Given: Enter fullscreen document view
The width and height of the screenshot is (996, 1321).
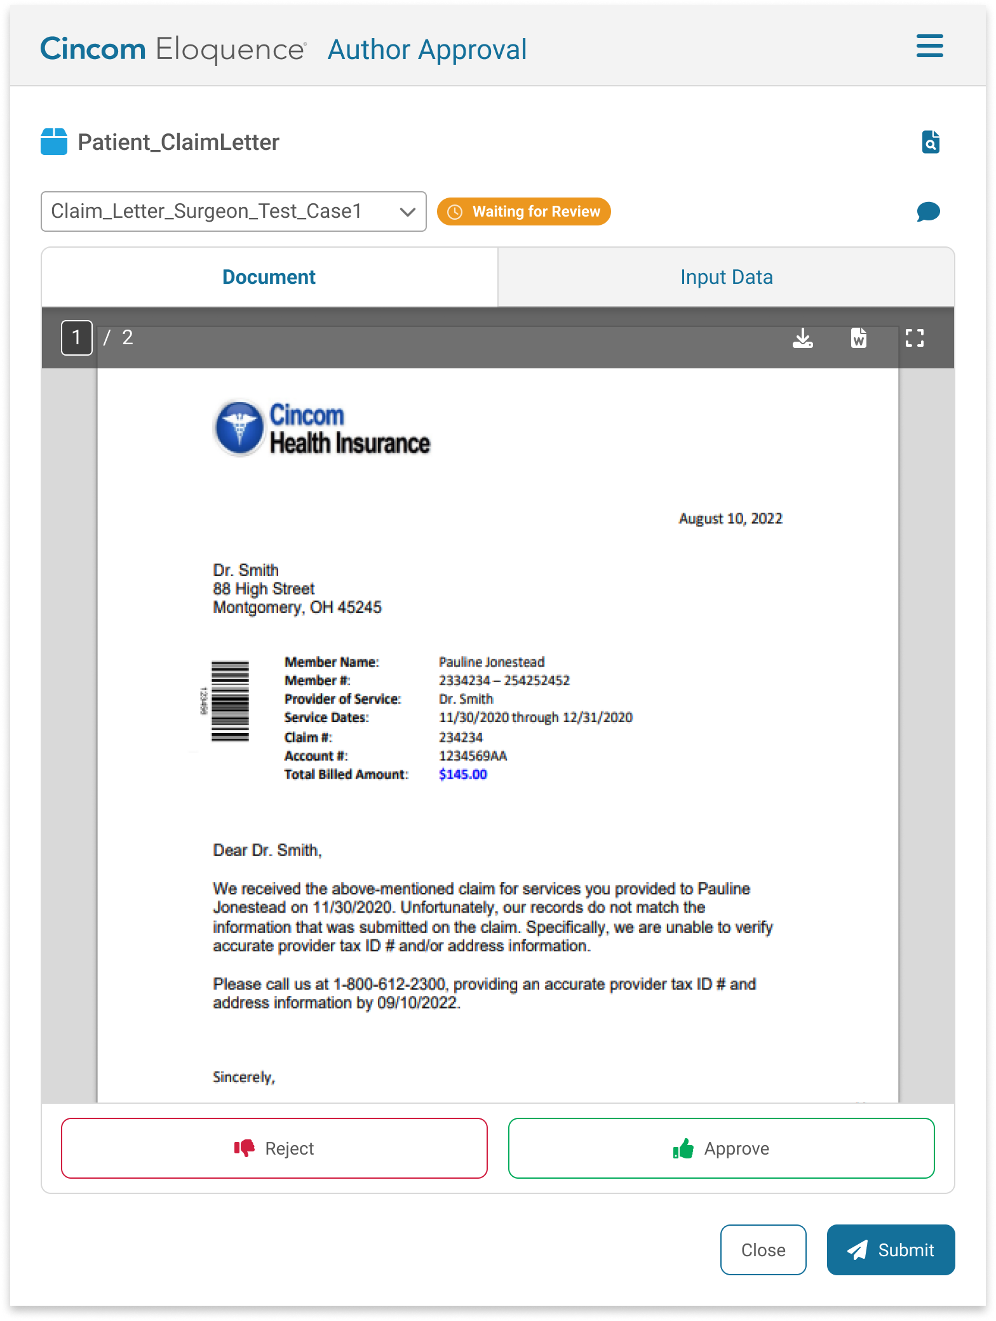Looking at the screenshot, I should point(915,338).
